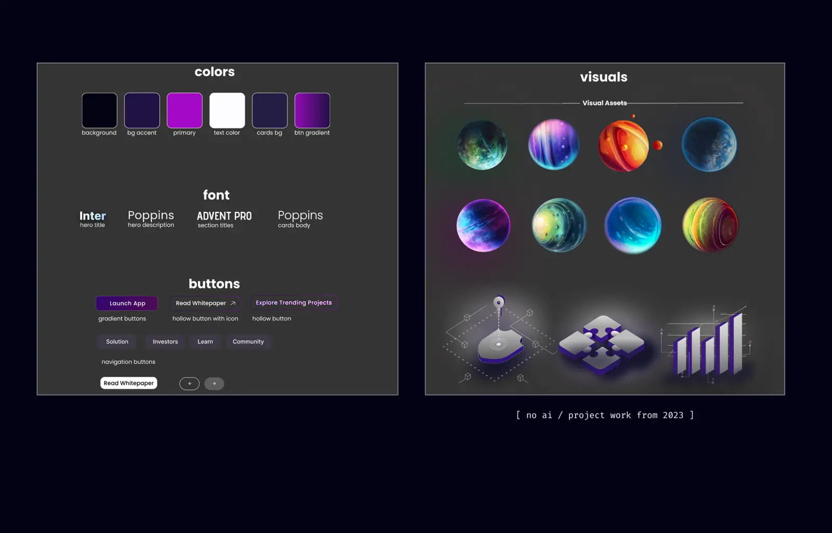
Task: Click the Explore Trending Projects button
Action: pyautogui.click(x=294, y=303)
